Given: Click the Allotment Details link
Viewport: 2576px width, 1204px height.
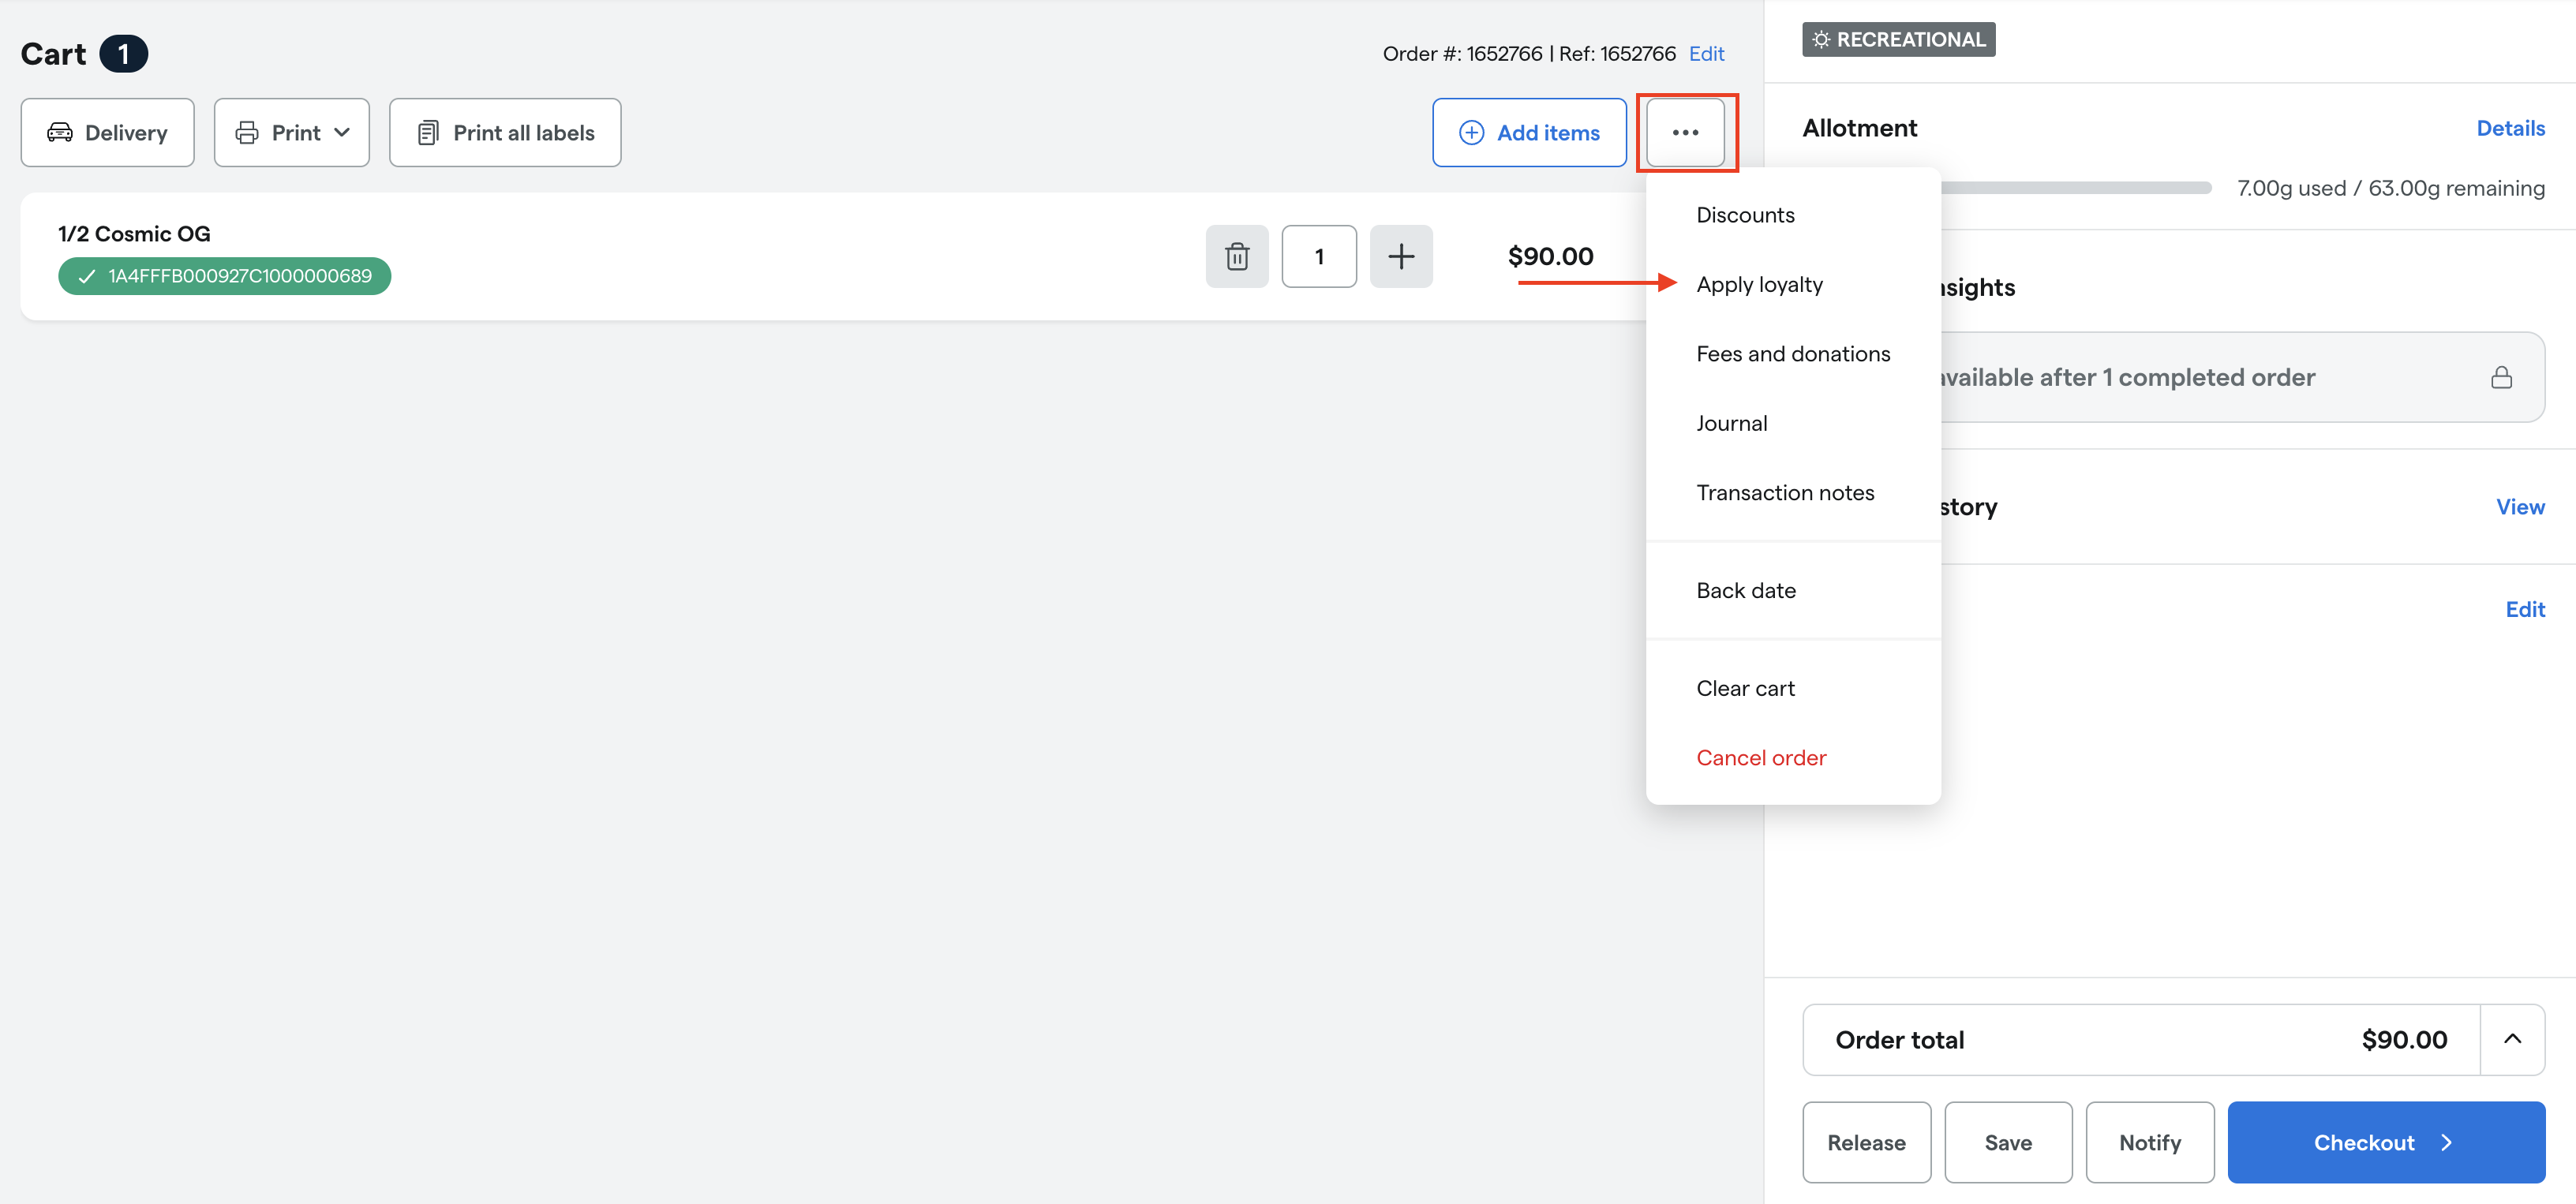Looking at the screenshot, I should (x=2510, y=128).
